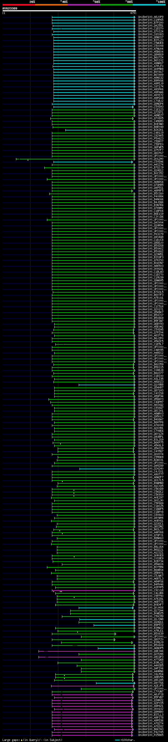Click the UniRef100_C6SX63 hit label
The height and width of the screenshot is (742, 168).
151,34
